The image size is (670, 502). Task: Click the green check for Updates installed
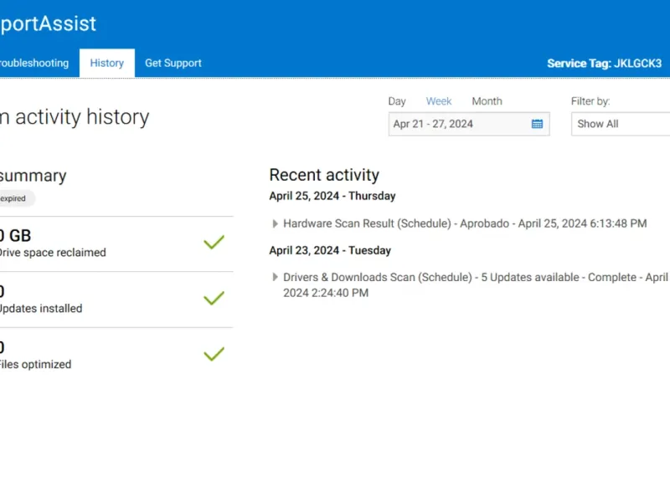214,298
